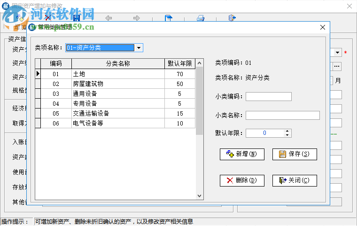Select the 01-资产分类 combo box text
This screenshot has width=357, height=226.
point(100,48)
